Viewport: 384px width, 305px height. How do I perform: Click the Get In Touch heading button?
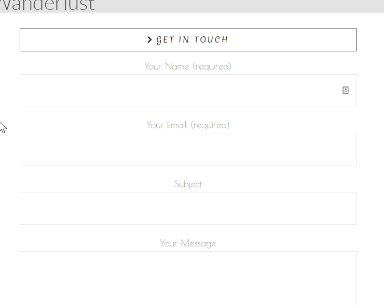[x=188, y=40]
